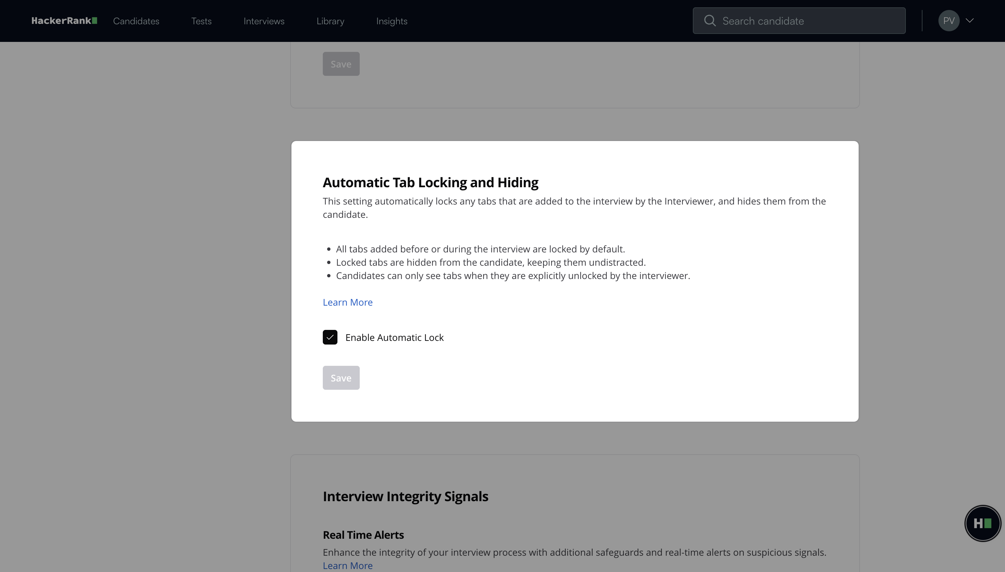Screen dimensions: 1005x572
Task: Click the Save button above the Tab Locking card
Action: (x=341, y=64)
